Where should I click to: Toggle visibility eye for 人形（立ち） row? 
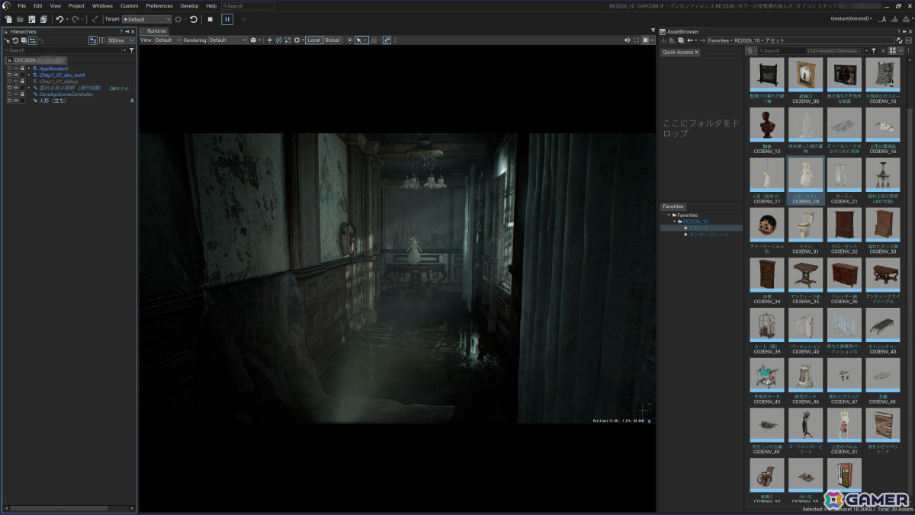coord(16,101)
